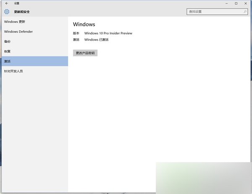Image resolution: width=252 pixels, height=194 pixels.
Task: Click the 更改产品密钥 button
Action: [x=85, y=53]
